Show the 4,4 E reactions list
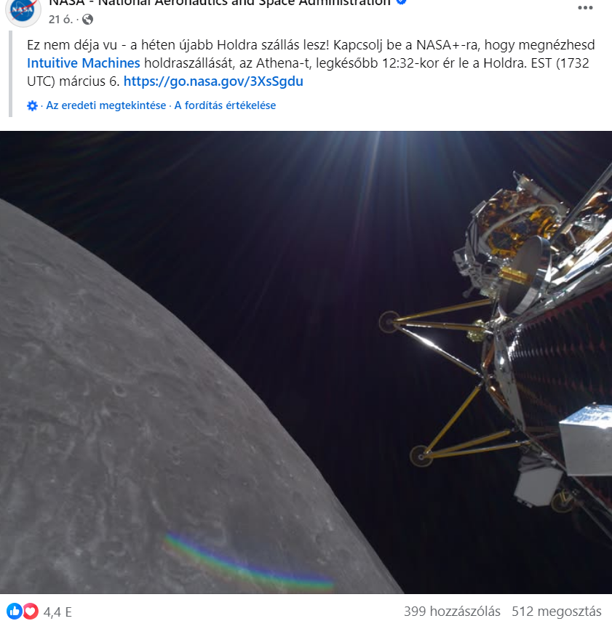 click(57, 612)
